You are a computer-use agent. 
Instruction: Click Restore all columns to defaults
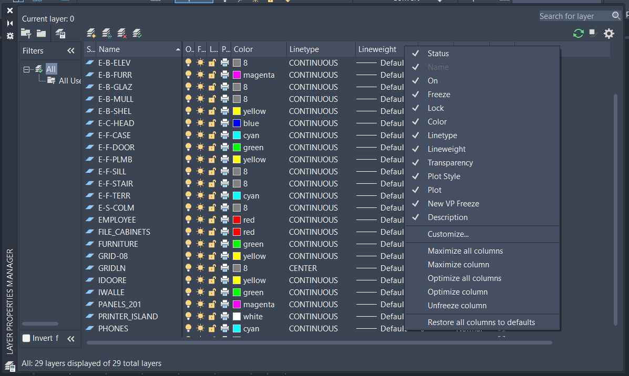click(x=482, y=322)
